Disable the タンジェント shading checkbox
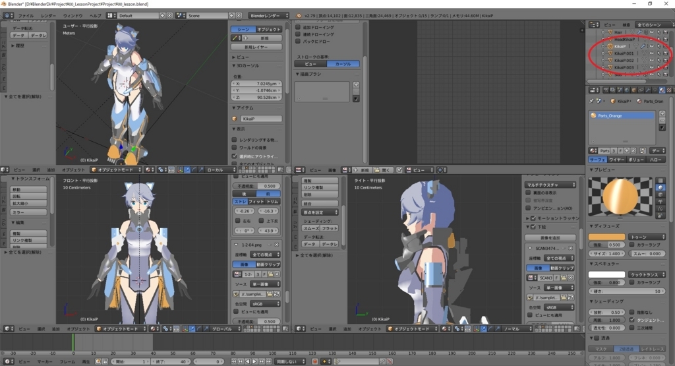Image resolution: width=675 pixels, height=366 pixels. 631,320
